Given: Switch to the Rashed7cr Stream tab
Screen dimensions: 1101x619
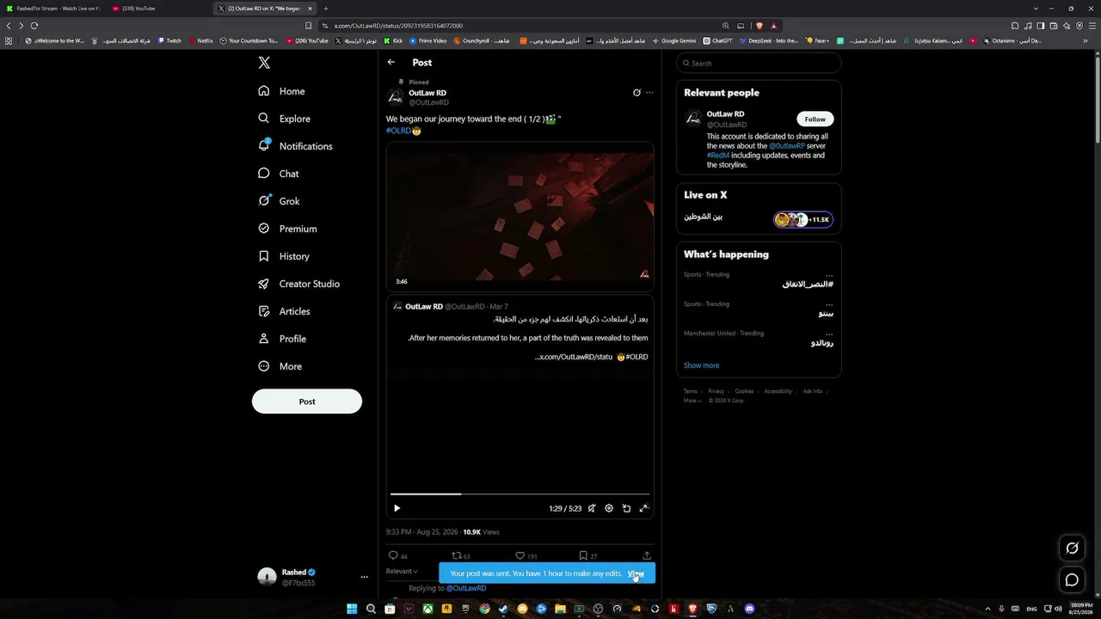Looking at the screenshot, I should (53, 9).
